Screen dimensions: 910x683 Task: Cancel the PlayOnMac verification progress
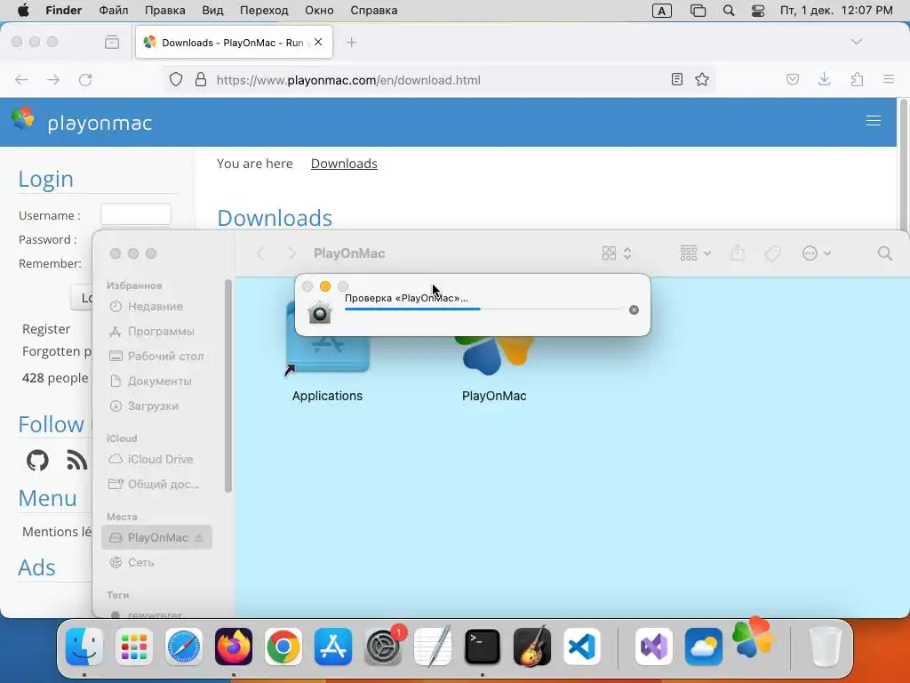click(634, 310)
